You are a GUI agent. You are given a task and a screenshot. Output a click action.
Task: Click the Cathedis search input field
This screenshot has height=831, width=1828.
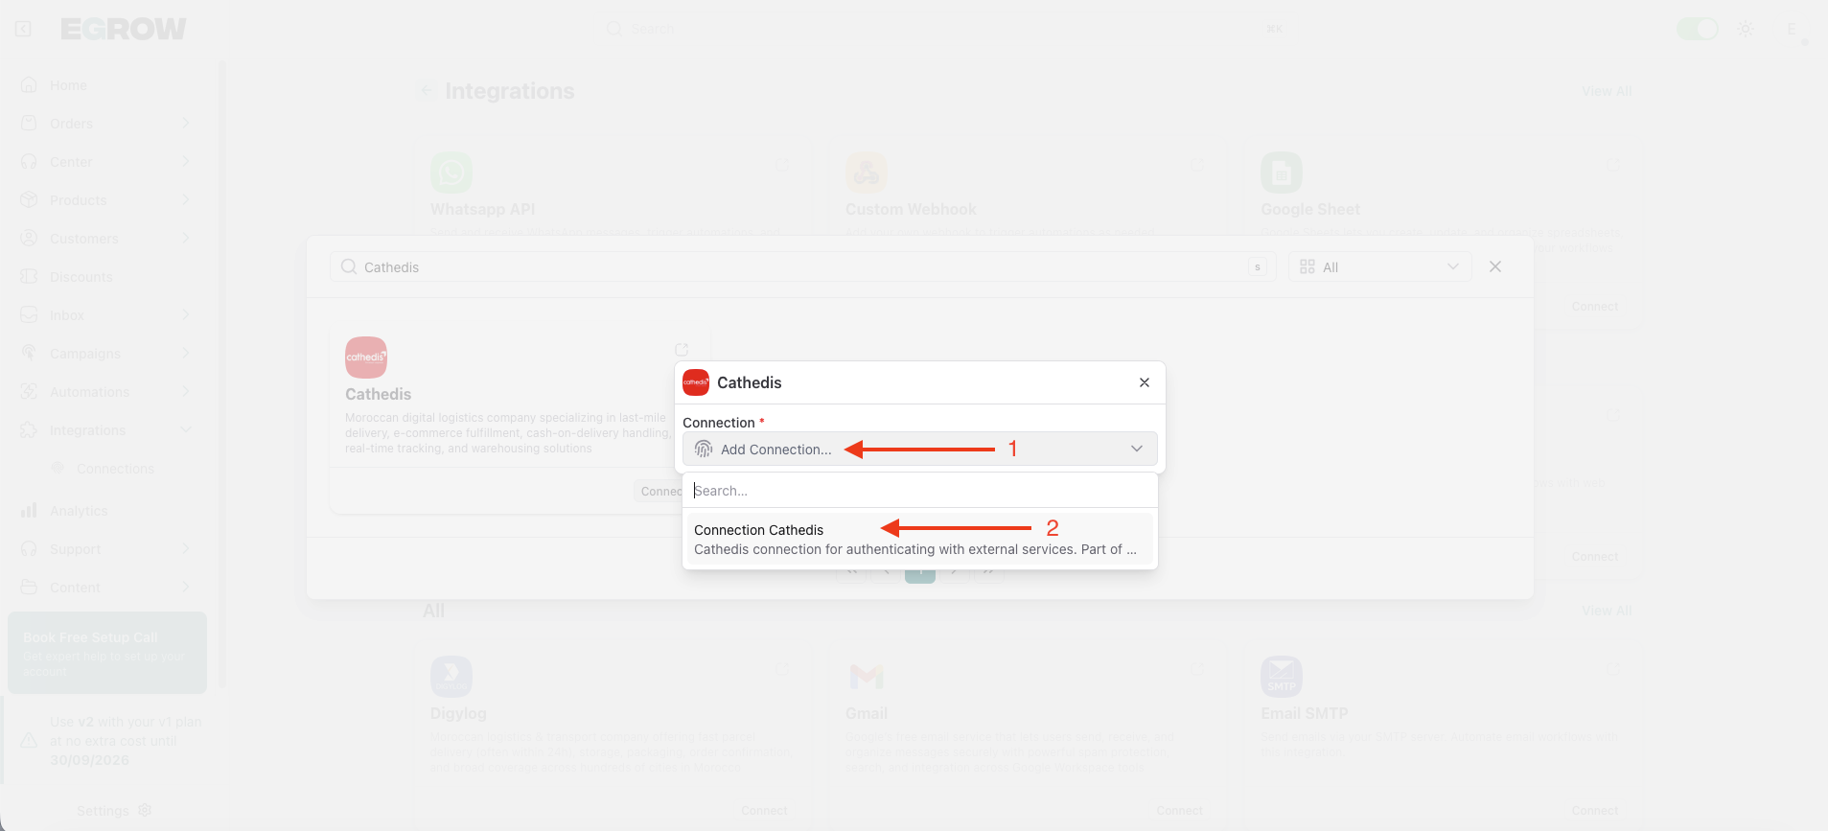click(802, 267)
